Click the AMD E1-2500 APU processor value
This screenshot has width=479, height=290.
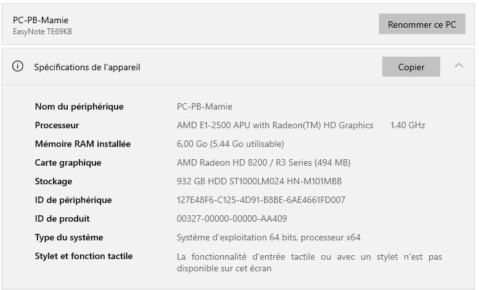tap(275, 125)
